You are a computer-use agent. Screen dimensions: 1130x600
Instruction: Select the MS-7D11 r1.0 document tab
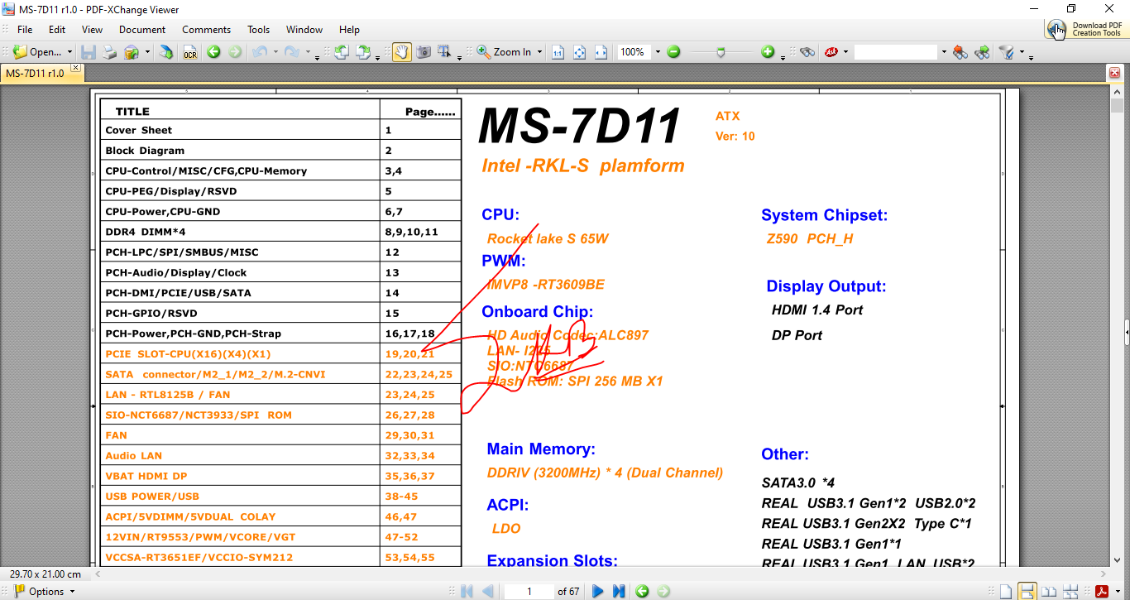coord(35,73)
